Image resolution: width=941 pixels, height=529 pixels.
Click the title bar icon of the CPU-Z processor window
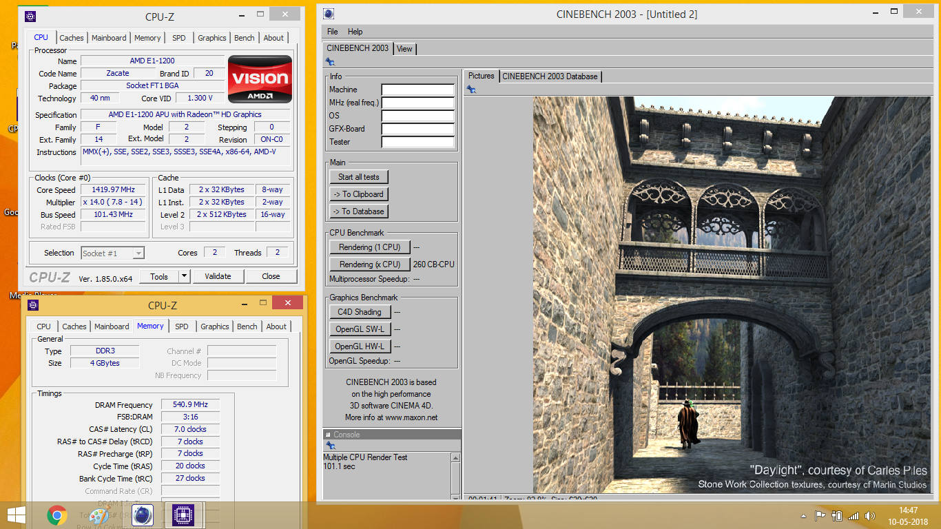[x=30, y=17]
